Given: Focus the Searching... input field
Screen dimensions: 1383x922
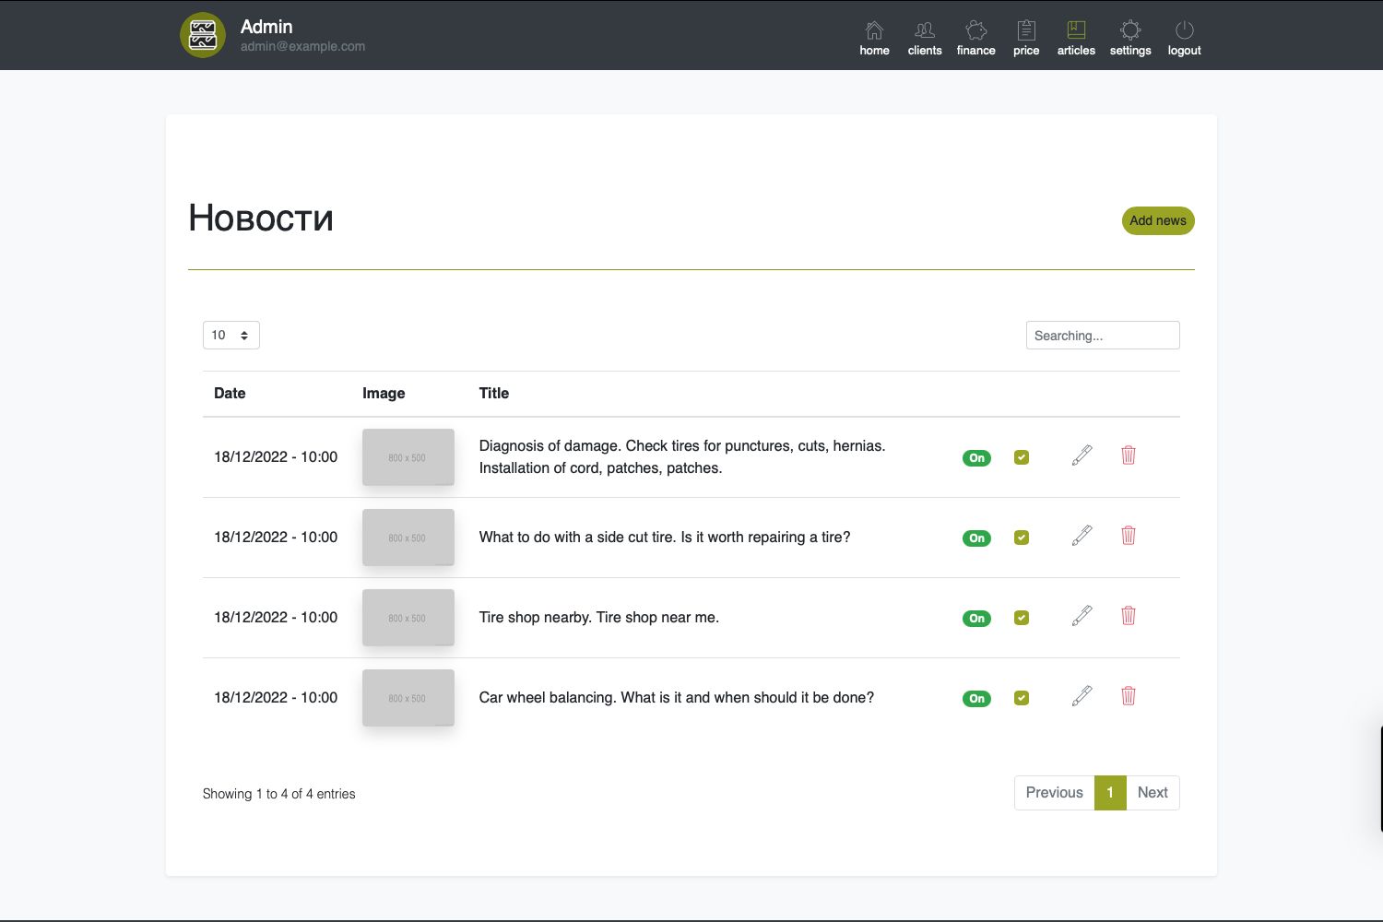Looking at the screenshot, I should [1102, 336].
